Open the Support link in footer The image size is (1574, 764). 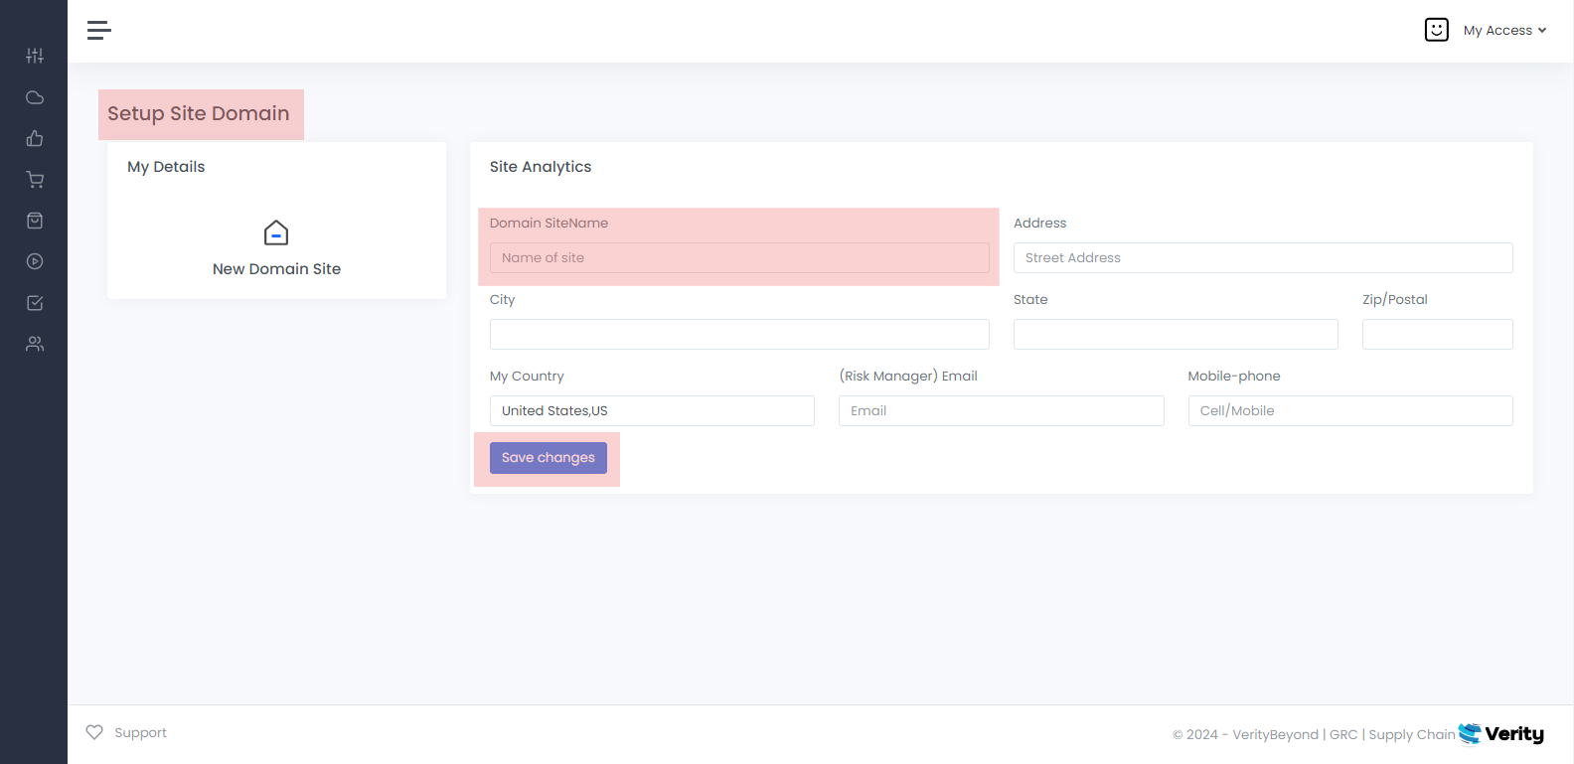click(x=140, y=732)
